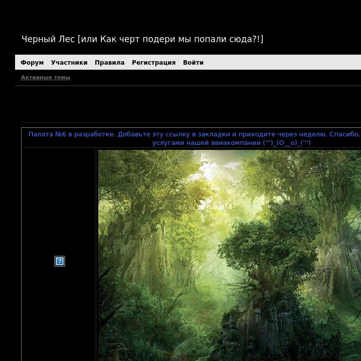Image resolution: width=361 pixels, height=361 pixels.
Task: Open the Активные темы link
Action: click(46, 77)
